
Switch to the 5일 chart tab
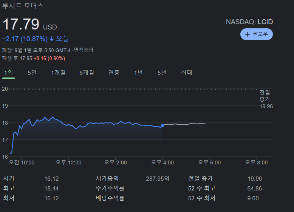[32, 73]
